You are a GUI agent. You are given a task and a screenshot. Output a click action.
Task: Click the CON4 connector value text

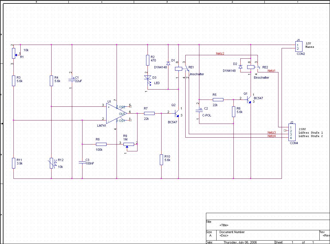tap(294, 143)
